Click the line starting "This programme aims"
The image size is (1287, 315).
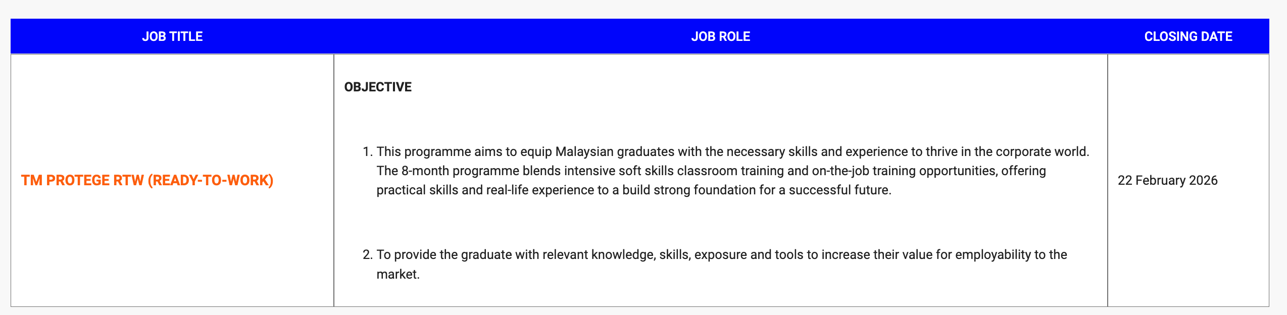click(732, 151)
